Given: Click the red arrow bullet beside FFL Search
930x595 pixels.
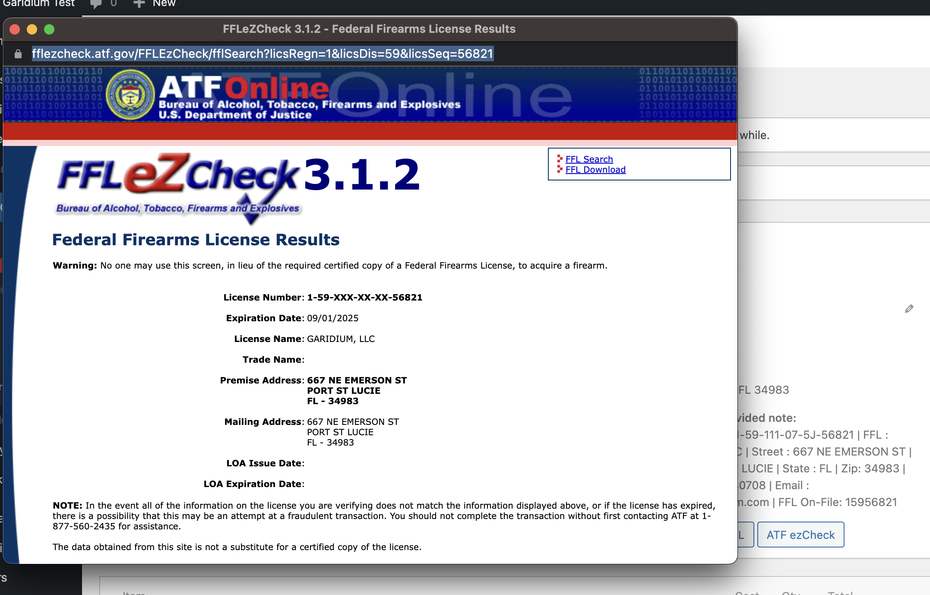Looking at the screenshot, I should click(x=560, y=158).
